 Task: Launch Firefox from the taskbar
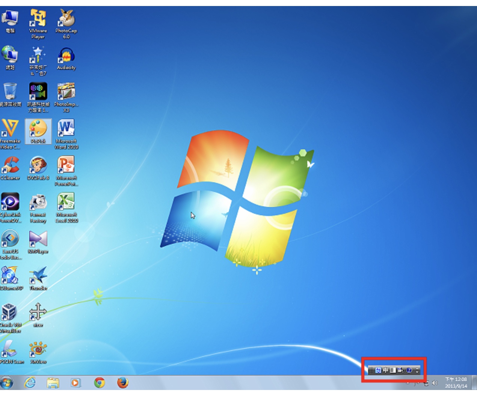(122, 383)
